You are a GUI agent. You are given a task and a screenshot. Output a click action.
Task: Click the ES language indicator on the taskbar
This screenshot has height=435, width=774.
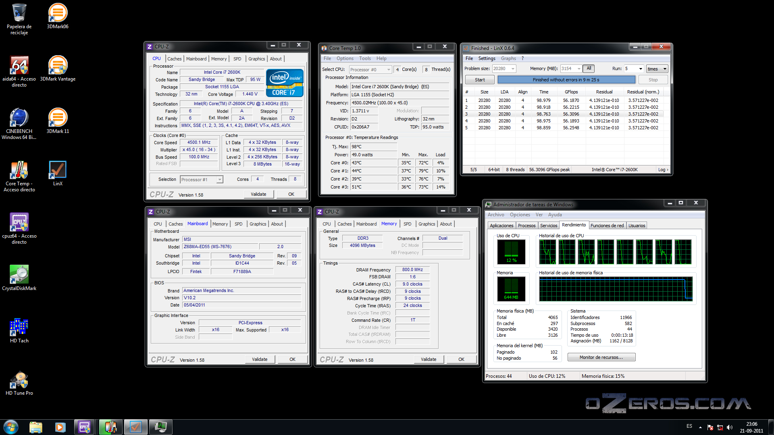pyautogui.click(x=689, y=426)
